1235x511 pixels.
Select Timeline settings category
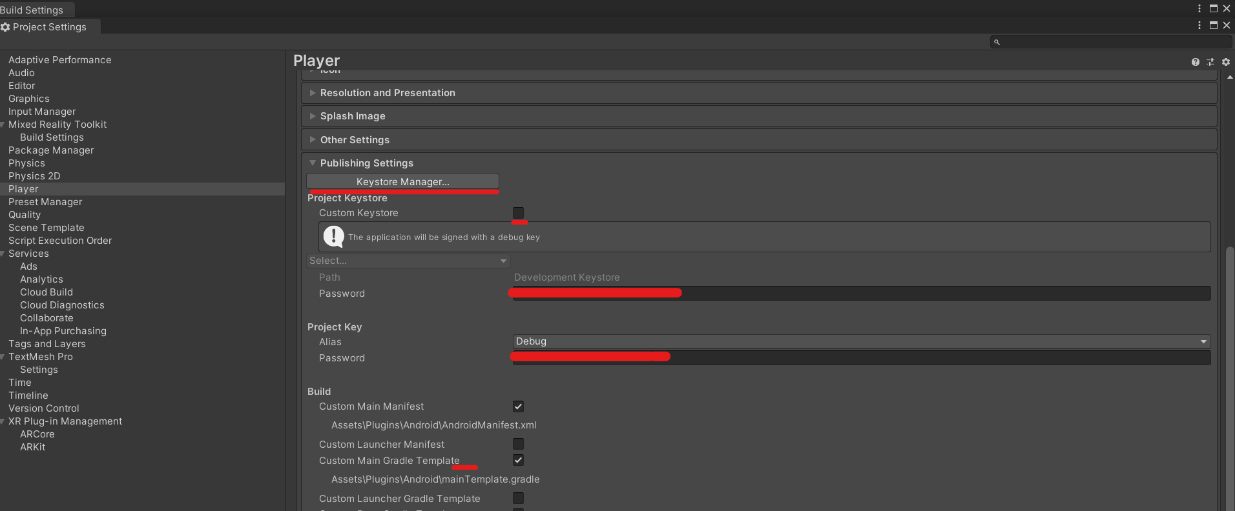pos(28,396)
